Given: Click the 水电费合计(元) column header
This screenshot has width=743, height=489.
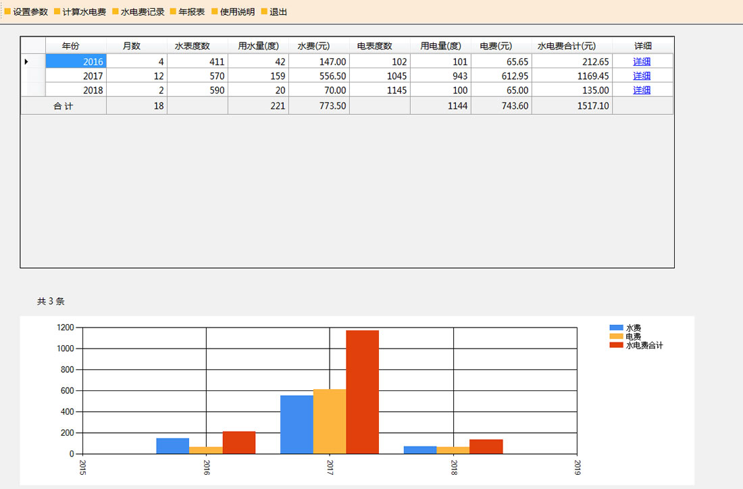Looking at the screenshot, I should coord(571,46).
